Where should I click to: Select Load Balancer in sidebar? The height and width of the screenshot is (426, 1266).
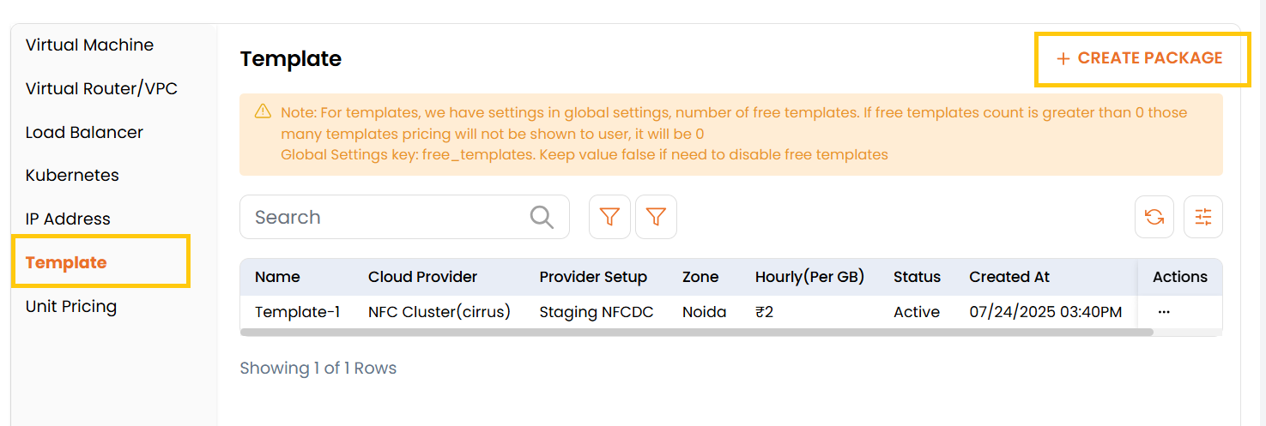click(x=84, y=132)
